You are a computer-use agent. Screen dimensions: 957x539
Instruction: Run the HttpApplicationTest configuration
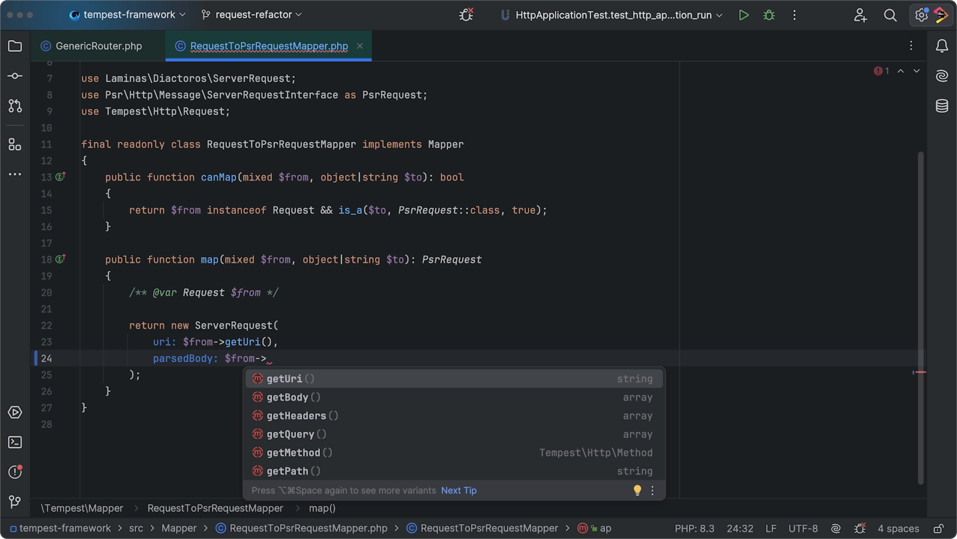(743, 15)
